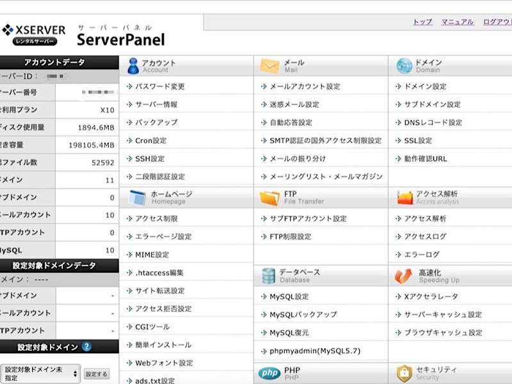Click the help question mark icon
The height and width of the screenshot is (384, 512).
click(x=86, y=346)
